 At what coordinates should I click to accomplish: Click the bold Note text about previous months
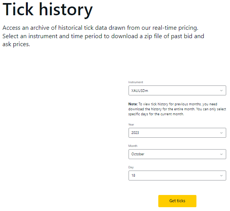133,104
